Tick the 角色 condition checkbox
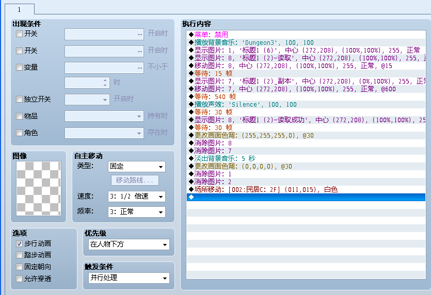This screenshot has height=295, width=431. point(19,133)
